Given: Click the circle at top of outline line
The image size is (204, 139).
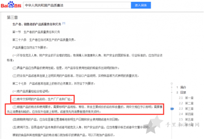Looking at the screenshot, I should click(x=172, y=83).
